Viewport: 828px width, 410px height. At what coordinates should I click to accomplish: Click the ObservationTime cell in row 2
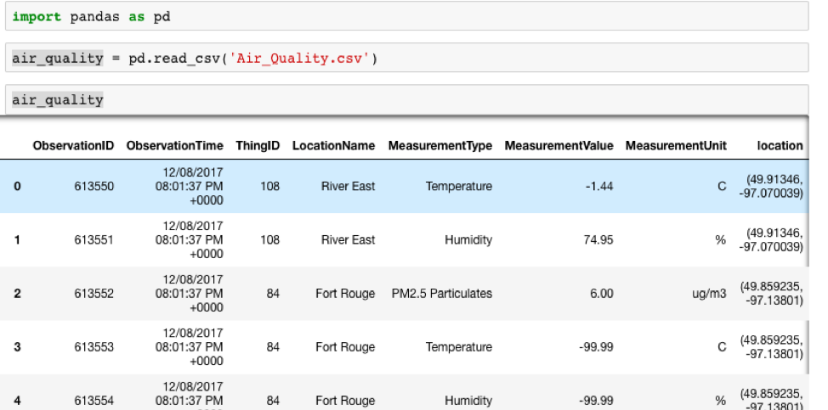[189, 294]
